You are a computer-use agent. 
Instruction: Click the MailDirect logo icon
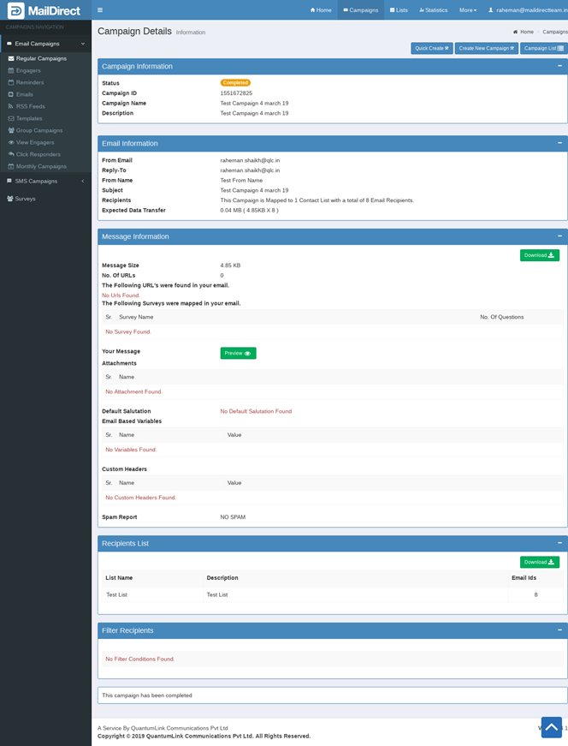[x=15, y=10]
